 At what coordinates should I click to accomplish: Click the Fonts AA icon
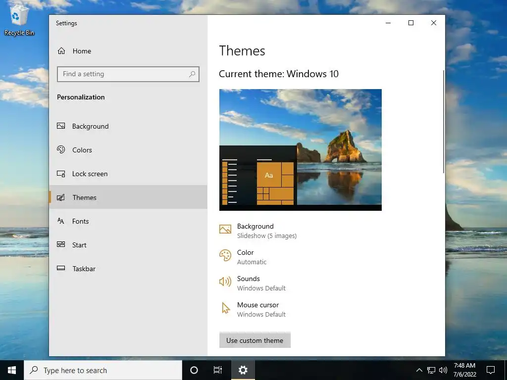[61, 221]
